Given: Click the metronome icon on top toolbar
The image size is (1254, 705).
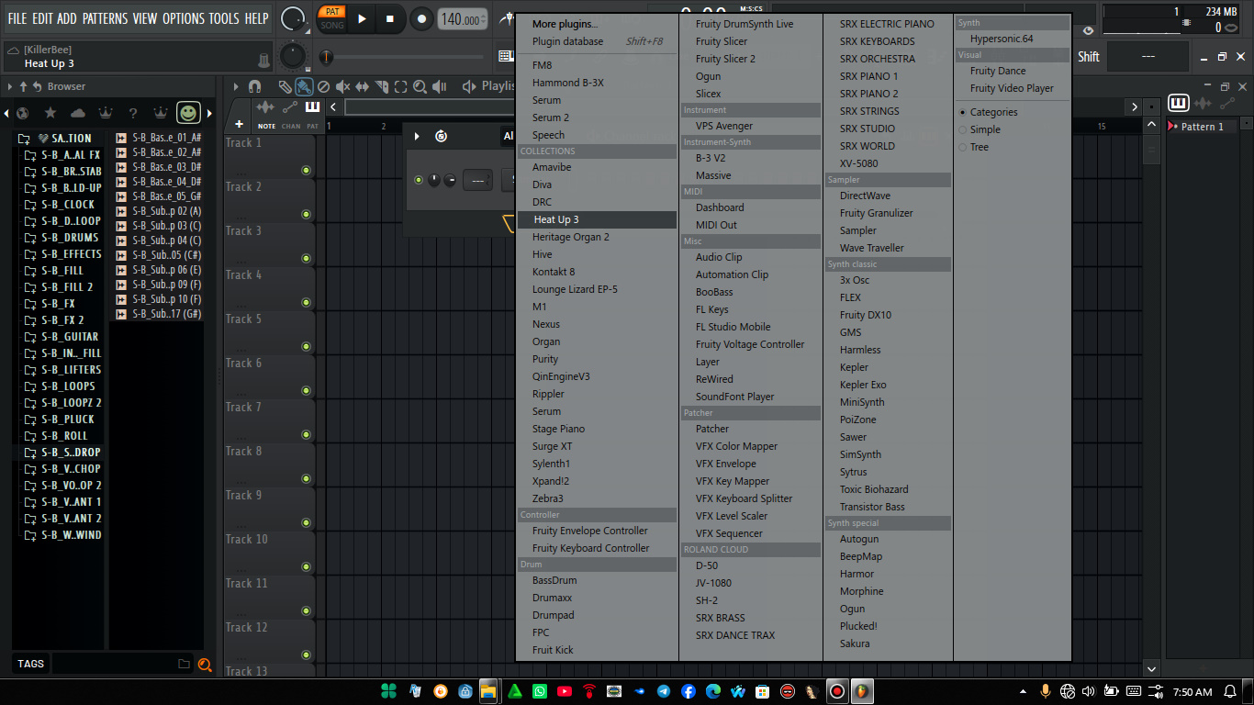Looking at the screenshot, I should [x=507, y=18].
